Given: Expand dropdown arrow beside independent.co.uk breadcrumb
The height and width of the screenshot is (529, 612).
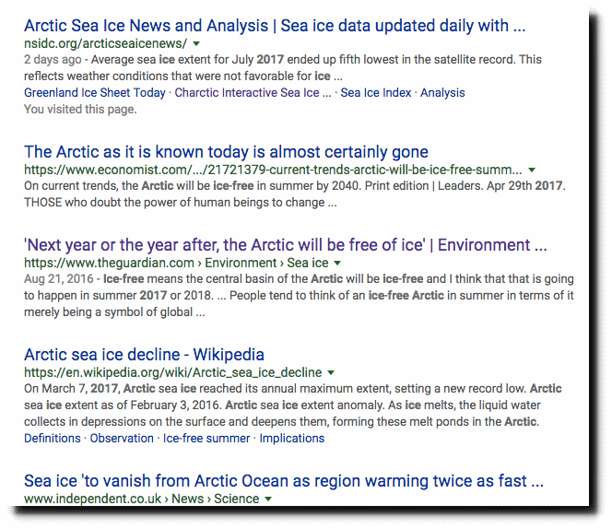Looking at the screenshot, I should [x=267, y=499].
